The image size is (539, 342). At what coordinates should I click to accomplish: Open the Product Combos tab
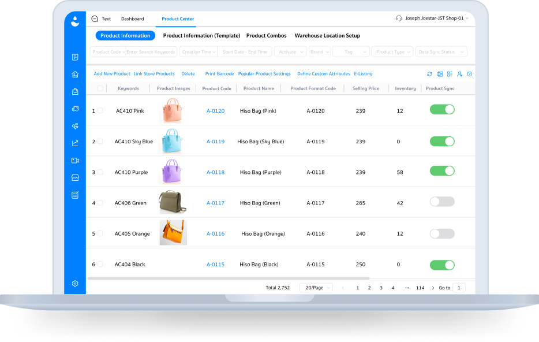(267, 36)
